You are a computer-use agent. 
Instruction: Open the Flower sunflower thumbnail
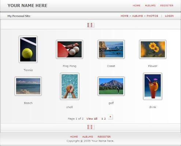[153, 49]
